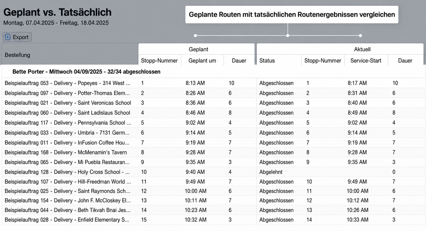Click Abgeschlossen status for Beispielauftrag 028
The image size is (426, 231).
pyautogui.click(x=276, y=220)
